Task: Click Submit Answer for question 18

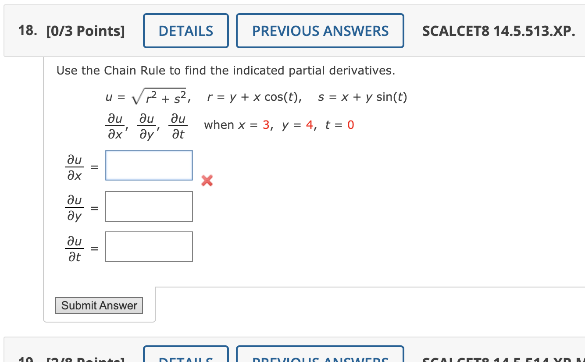Action: click(99, 305)
